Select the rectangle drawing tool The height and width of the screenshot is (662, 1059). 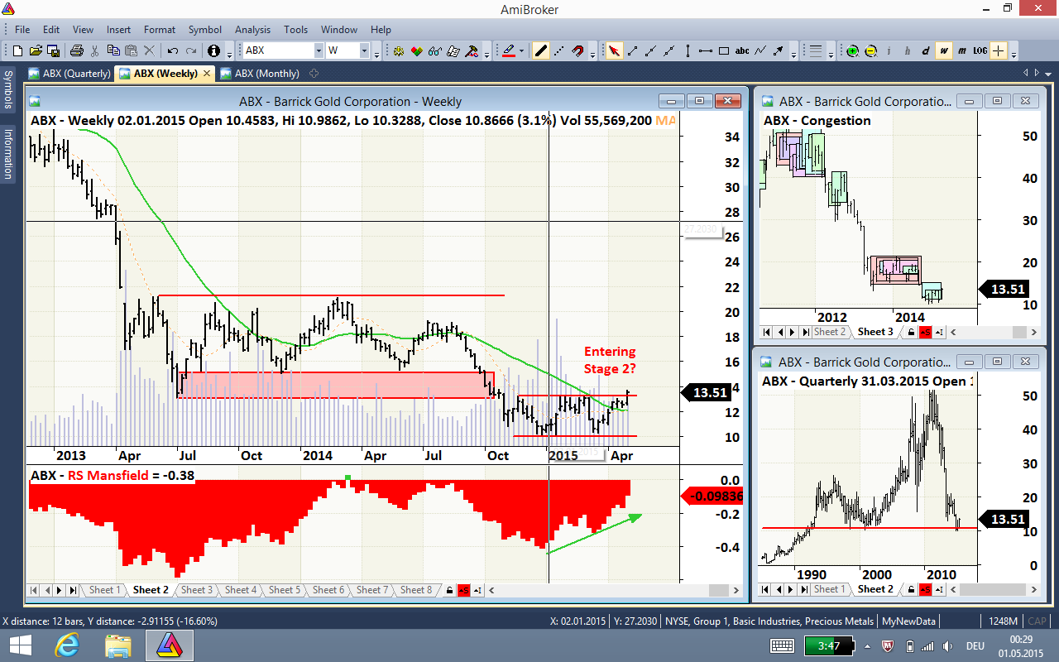(x=724, y=50)
